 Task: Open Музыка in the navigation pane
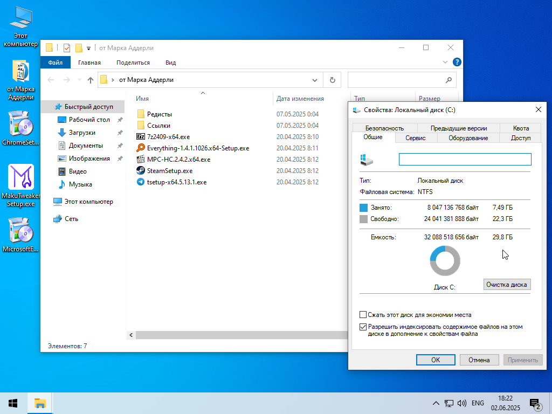pyautogui.click(x=80, y=184)
